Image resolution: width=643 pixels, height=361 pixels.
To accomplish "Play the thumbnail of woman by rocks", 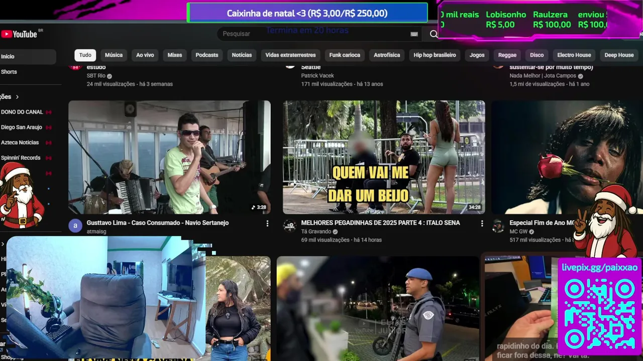I will 238,308.
